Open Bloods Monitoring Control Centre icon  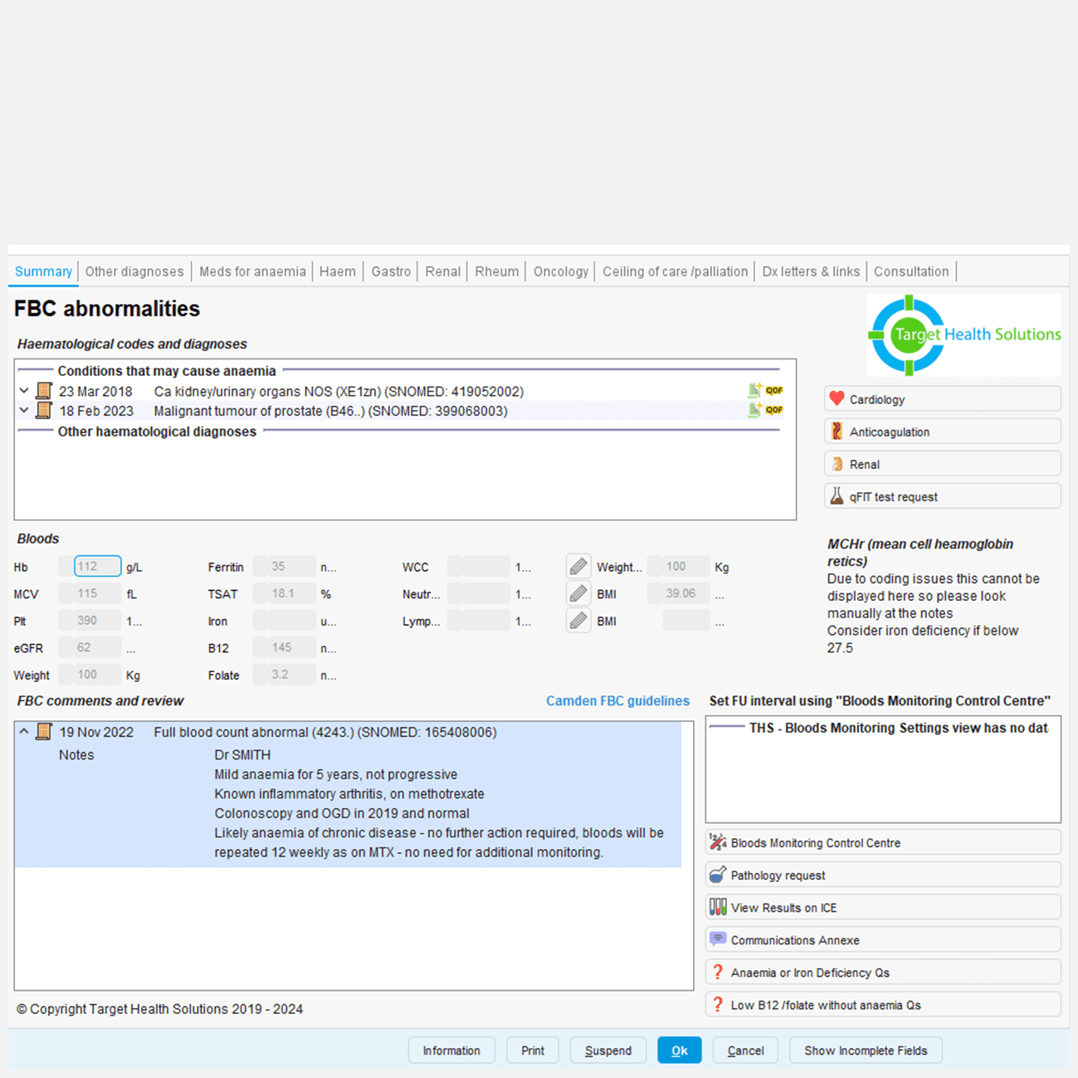[718, 842]
